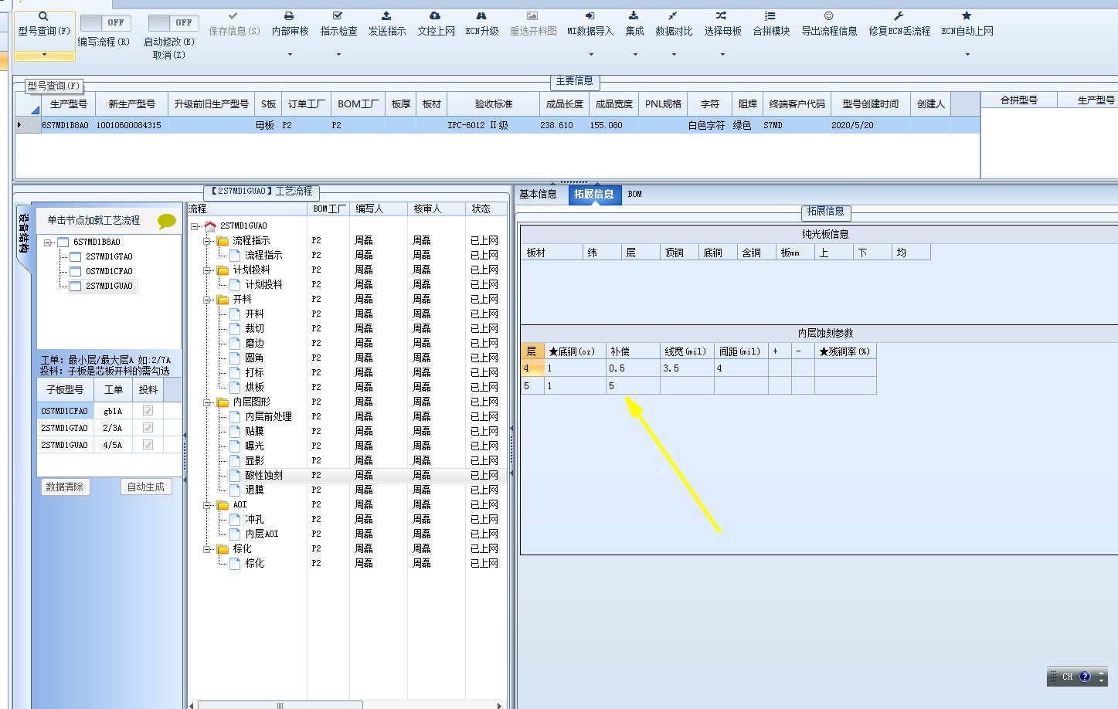
Task: Select the 退膜 process step
Action: tap(254, 490)
